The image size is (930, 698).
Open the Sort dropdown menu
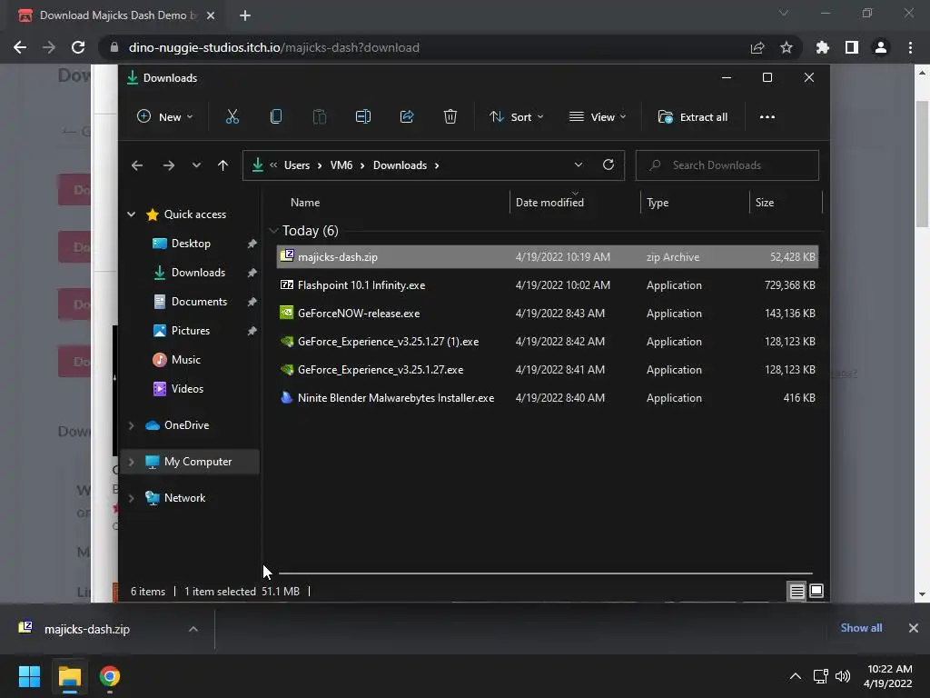click(516, 117)
